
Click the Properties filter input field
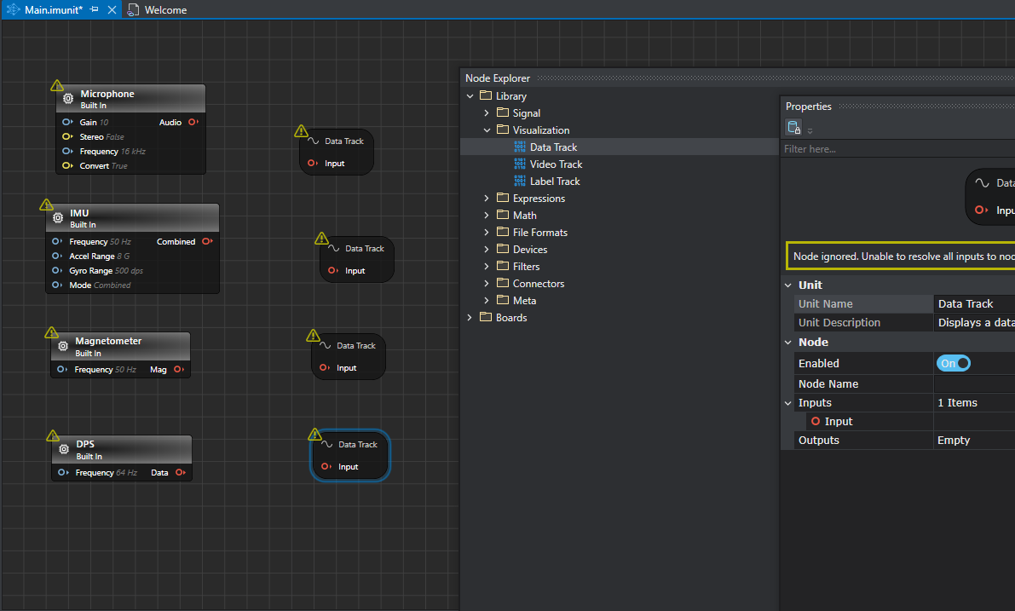pyautogui.click(x=897, y=149)
